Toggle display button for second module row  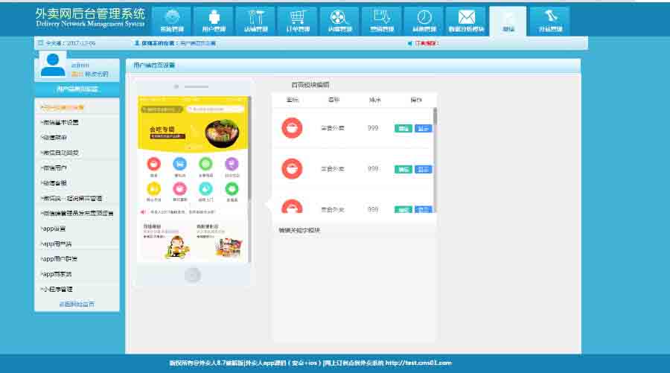tap(423, 169)
